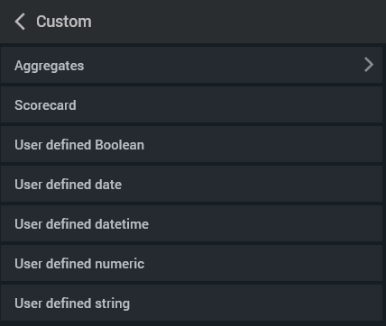Click the Scorecard label text
The width and height of the screenshot is (386, 326).
tap(45, 105)
